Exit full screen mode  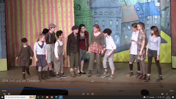click(167, 94)
